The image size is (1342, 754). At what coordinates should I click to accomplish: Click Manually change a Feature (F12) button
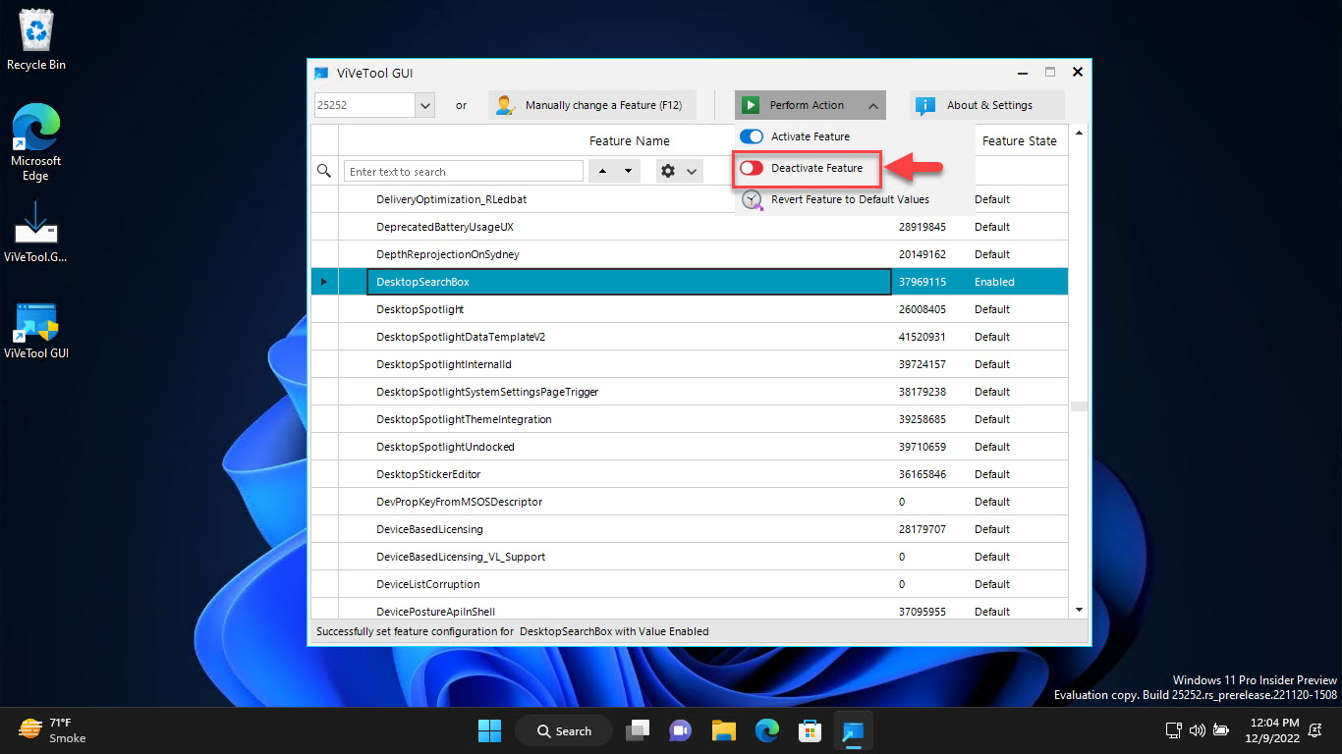(591, 105)
